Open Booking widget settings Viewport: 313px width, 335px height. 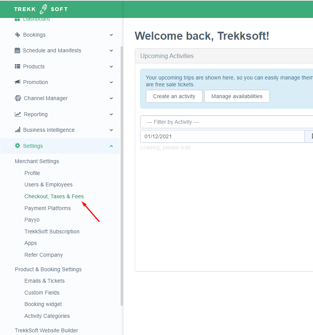43,304
